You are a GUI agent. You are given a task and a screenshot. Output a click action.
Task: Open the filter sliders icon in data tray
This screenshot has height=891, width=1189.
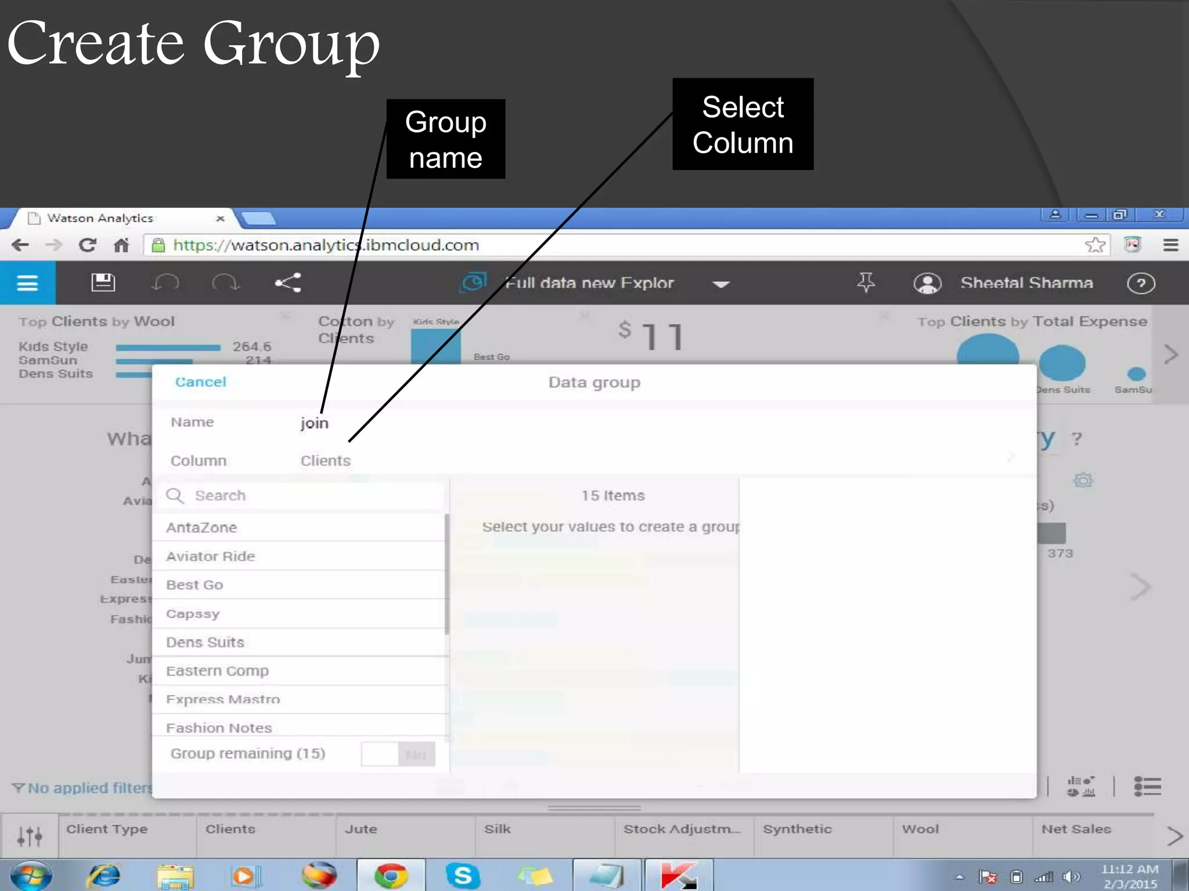click(29, 836)
